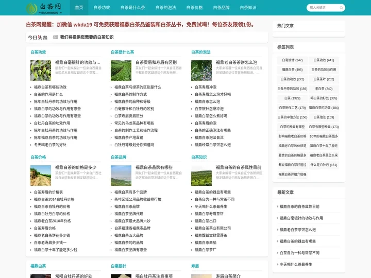The image size is (371, 278).
Task: Open article 福鼎白茶五大品牌
Action: (x=129, y=235)
